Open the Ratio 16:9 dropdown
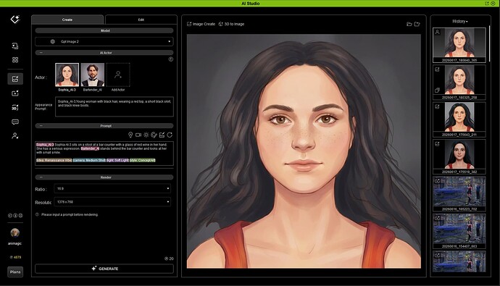Image resolution: width=500 pixels, height=286 pixels. tap(112, 188)
